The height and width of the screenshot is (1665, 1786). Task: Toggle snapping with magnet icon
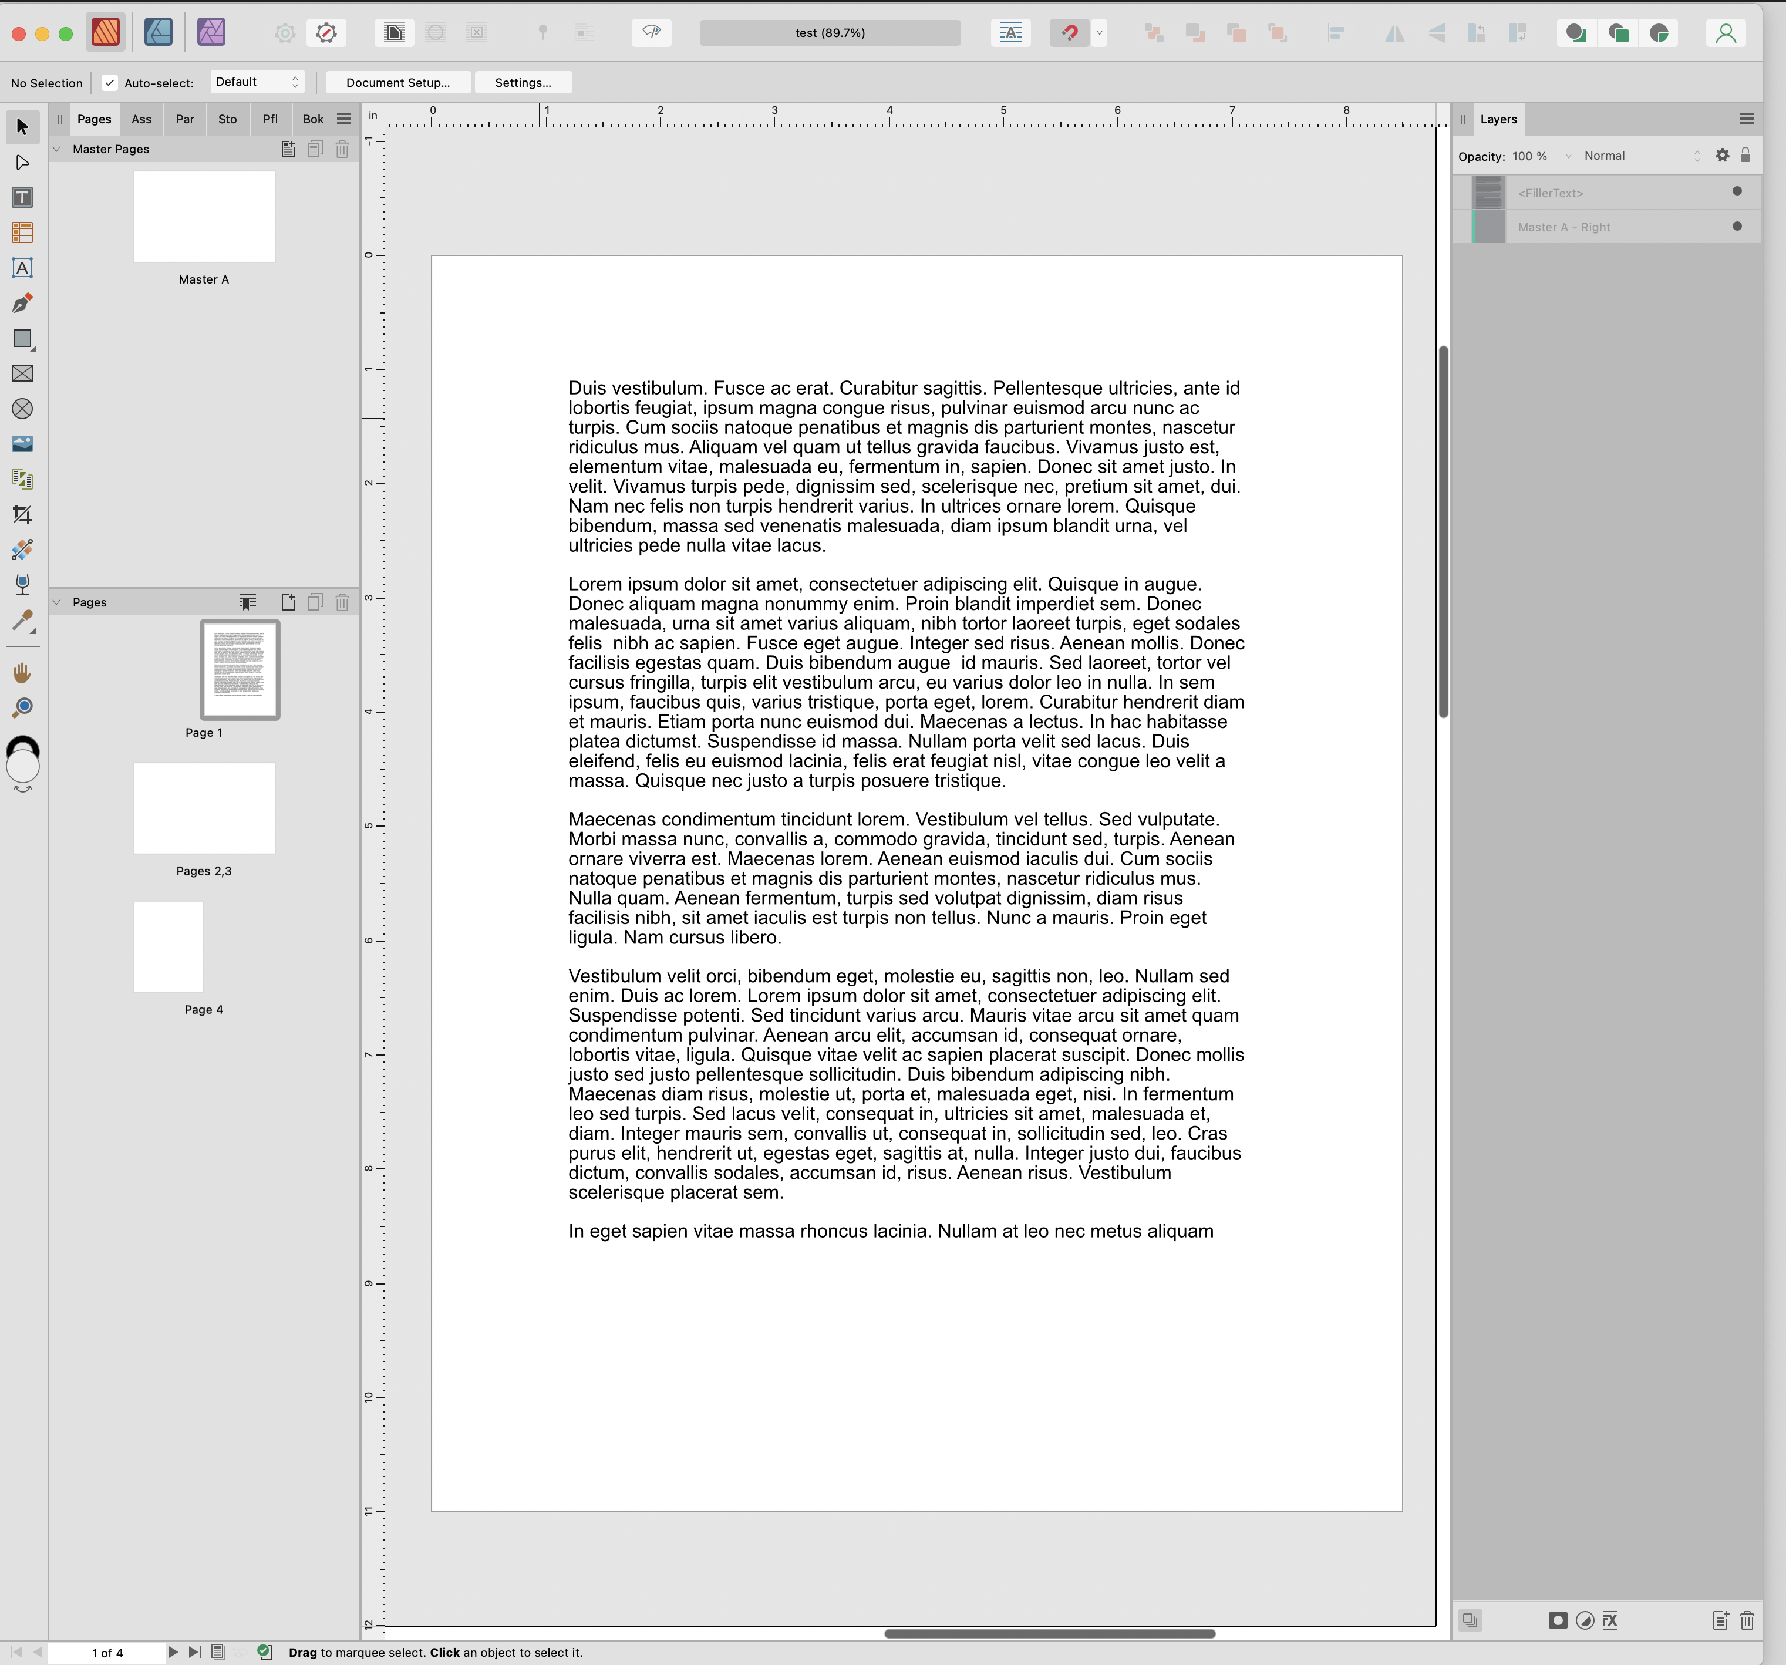pos(1069,33)
